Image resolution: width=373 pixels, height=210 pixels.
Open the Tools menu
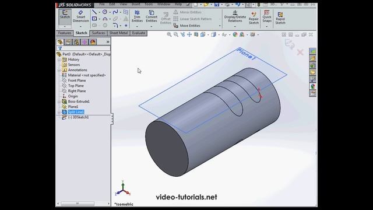coord(149,4)
